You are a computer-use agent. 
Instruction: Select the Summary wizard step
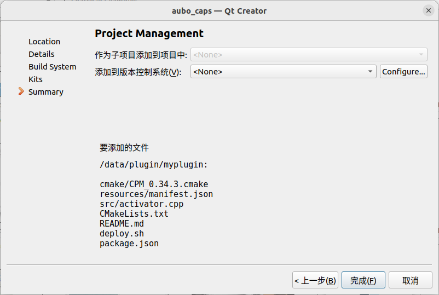point(46,92)
